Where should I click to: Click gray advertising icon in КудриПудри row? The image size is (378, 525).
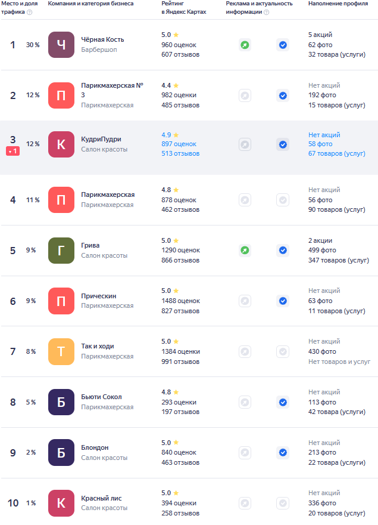tap(245, 144)
